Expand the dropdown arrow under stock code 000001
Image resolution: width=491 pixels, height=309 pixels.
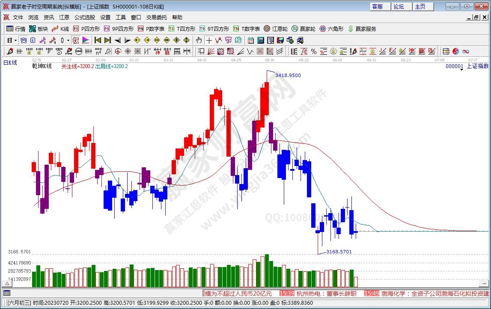click(x=461, y=70)
